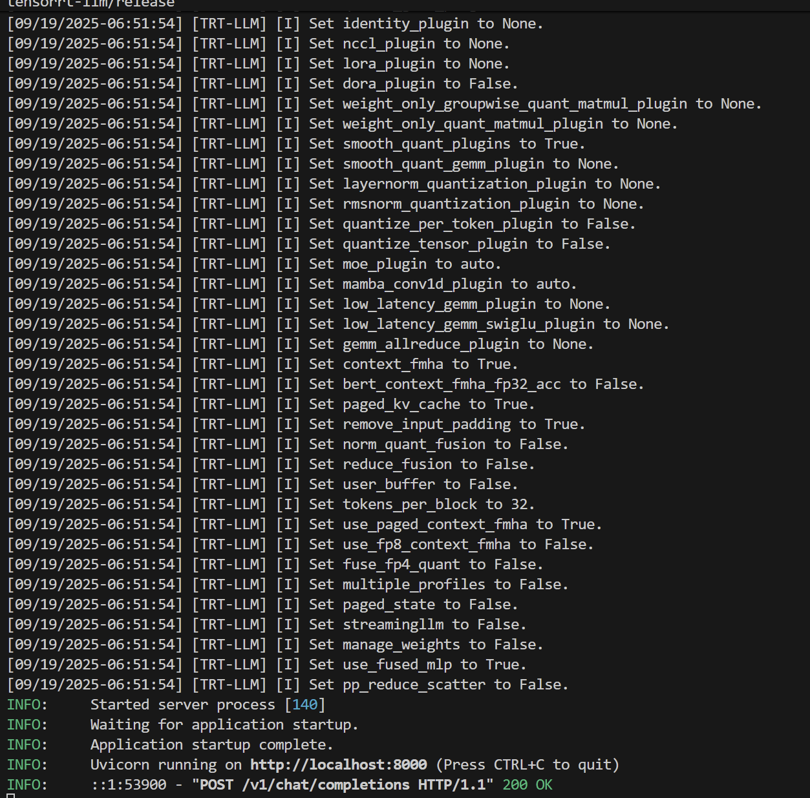Click the identity_plugin setting name
This screenshot has height=798, width=810.
pyautogui.click(x=405, y=24)
